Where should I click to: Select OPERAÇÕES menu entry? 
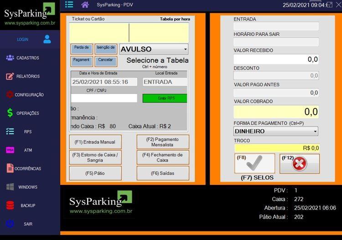(x=28, y=113)
